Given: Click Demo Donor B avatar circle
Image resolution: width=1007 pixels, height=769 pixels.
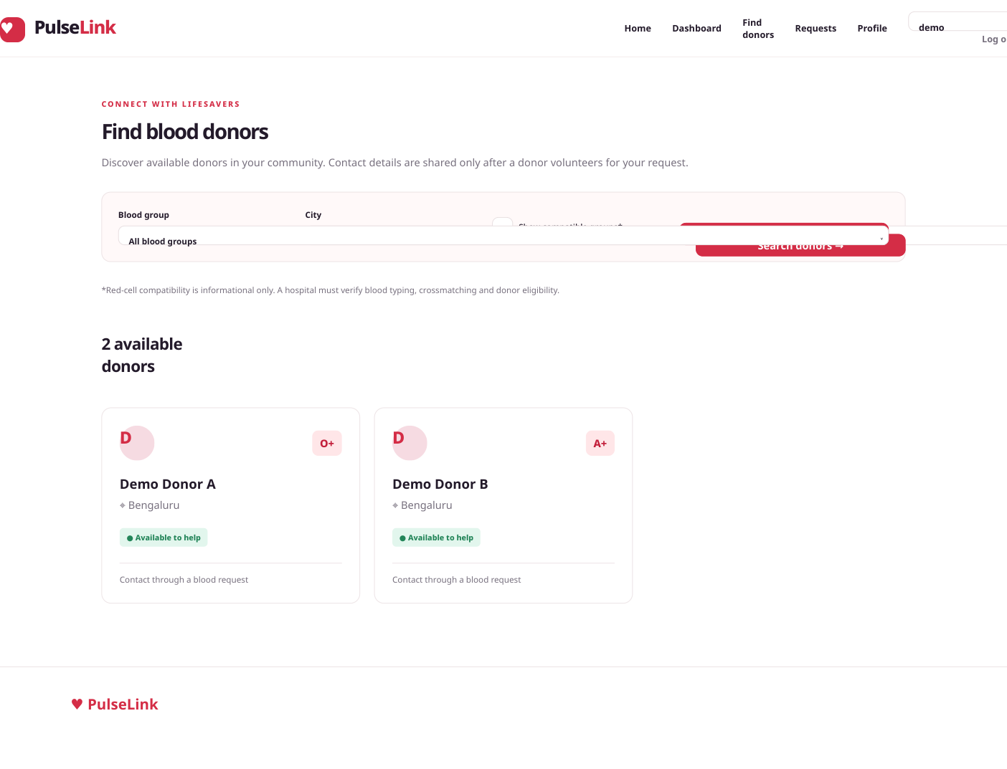Looking at the screenshot, I should pyautogui.click(x=410, y=443).
